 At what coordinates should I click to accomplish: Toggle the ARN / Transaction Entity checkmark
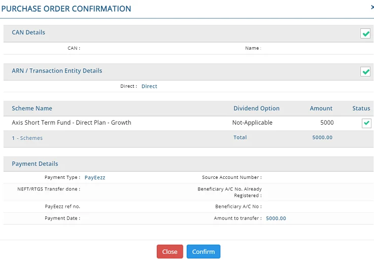point(365,72)
